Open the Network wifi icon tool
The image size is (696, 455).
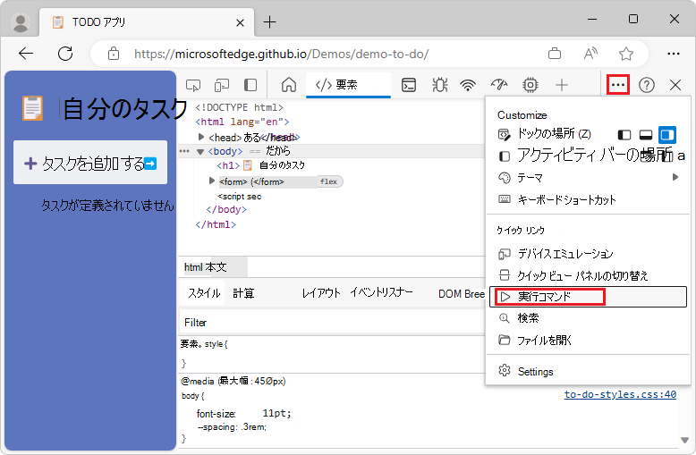point(468,85)
